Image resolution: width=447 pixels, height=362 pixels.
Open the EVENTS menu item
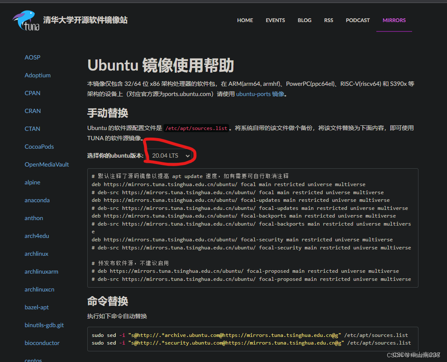point(275,20)
